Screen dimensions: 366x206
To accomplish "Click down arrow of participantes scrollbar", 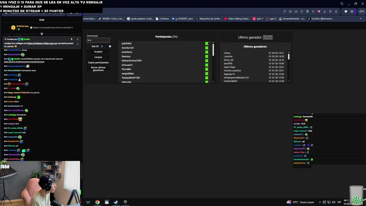I will (213, 82).
